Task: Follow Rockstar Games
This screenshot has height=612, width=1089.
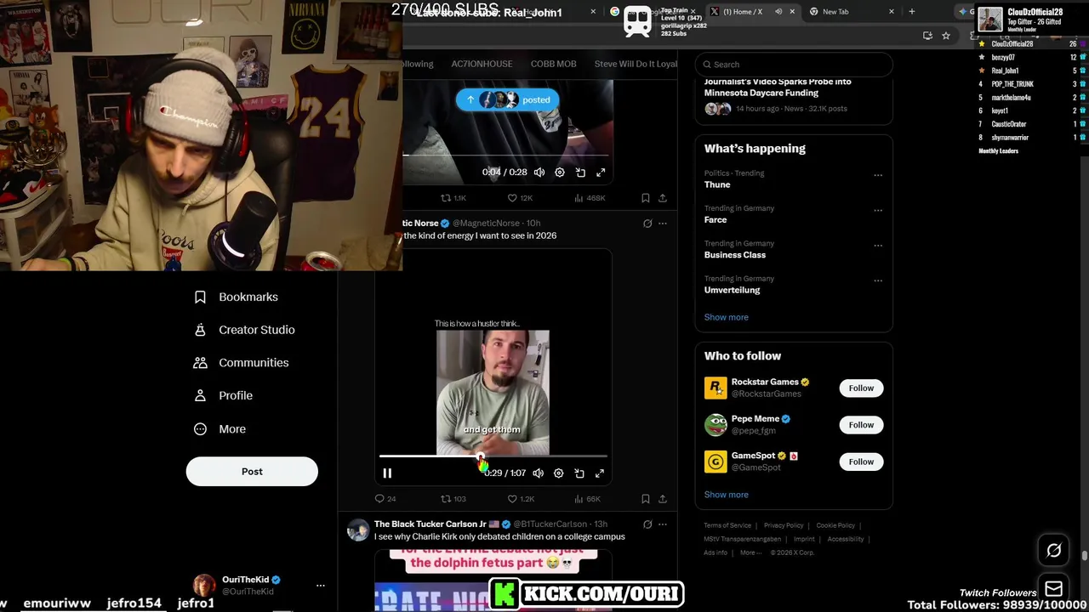Action: pos(861,388)
